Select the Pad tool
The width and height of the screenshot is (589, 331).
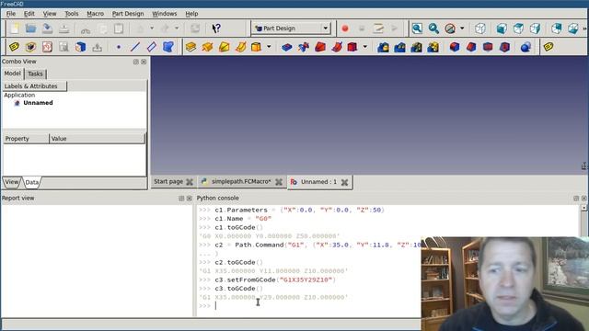pos(191,47)
